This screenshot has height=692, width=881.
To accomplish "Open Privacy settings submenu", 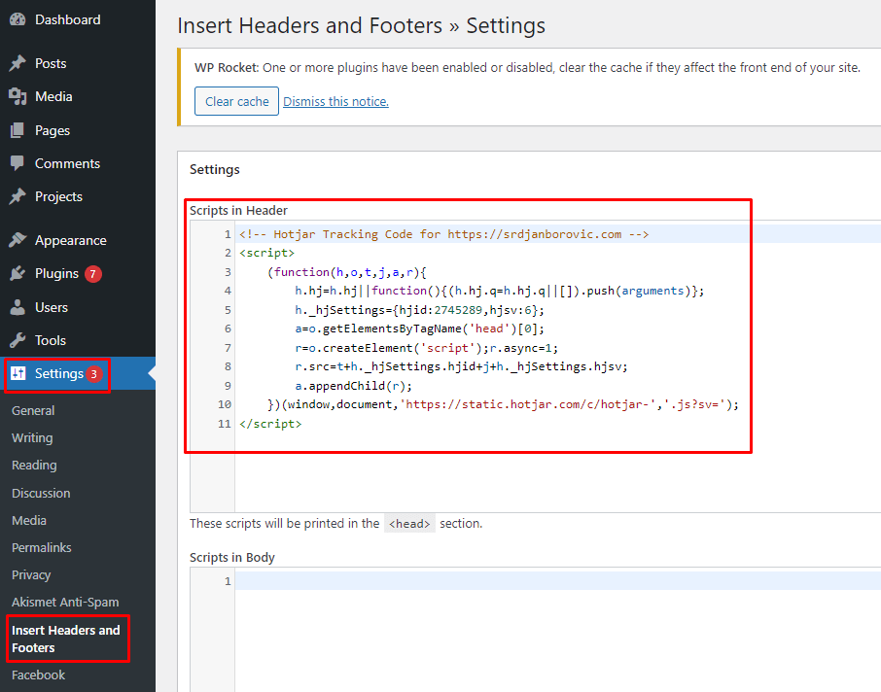I will click(x=31, y=575).
